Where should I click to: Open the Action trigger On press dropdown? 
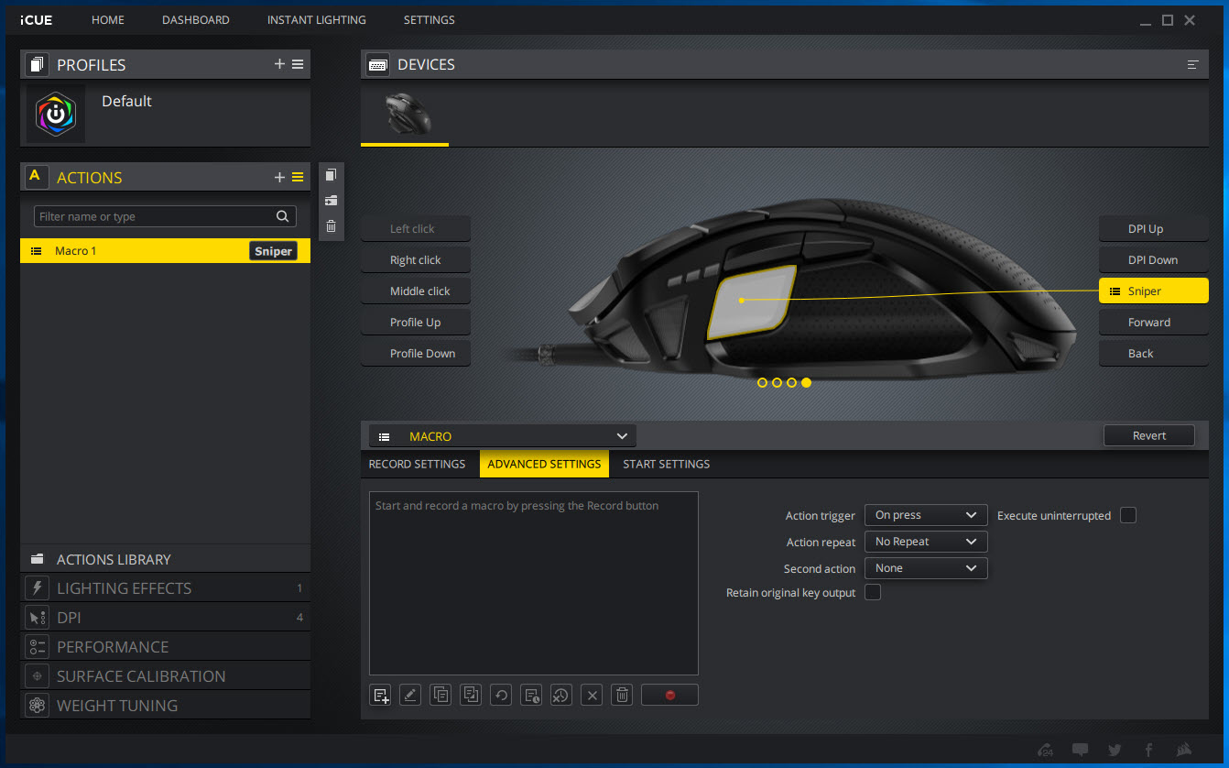[x=926, y=515]
